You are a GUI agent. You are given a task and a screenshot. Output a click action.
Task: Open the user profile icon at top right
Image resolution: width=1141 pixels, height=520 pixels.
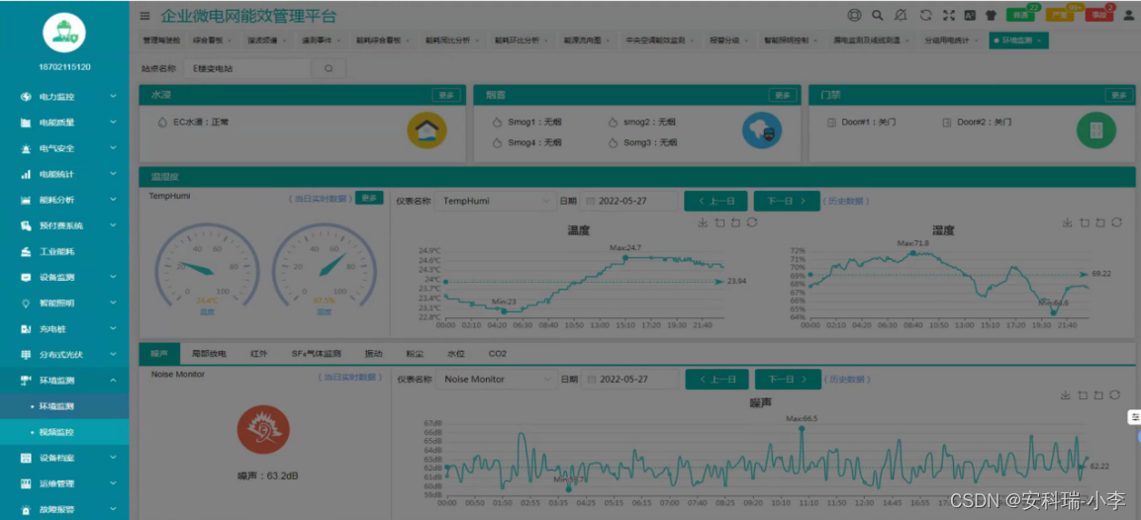coord(1129,14)
